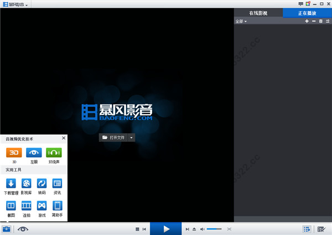Toggle the toolbox button in bottom bar
332x235 pixels.
(x=6, y=229)
